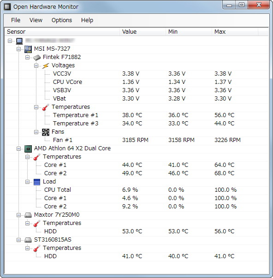
Task: Click the blue Load icon
Action: [37, 182]
